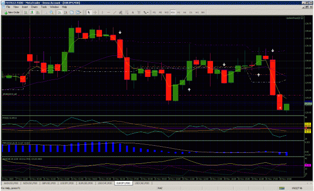This screenshot has height=191, width=314.
Task: Switch chart to line chart mode
Action: click(38, 13)
